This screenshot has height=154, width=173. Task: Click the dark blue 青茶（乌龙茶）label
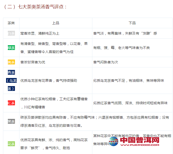11,81
